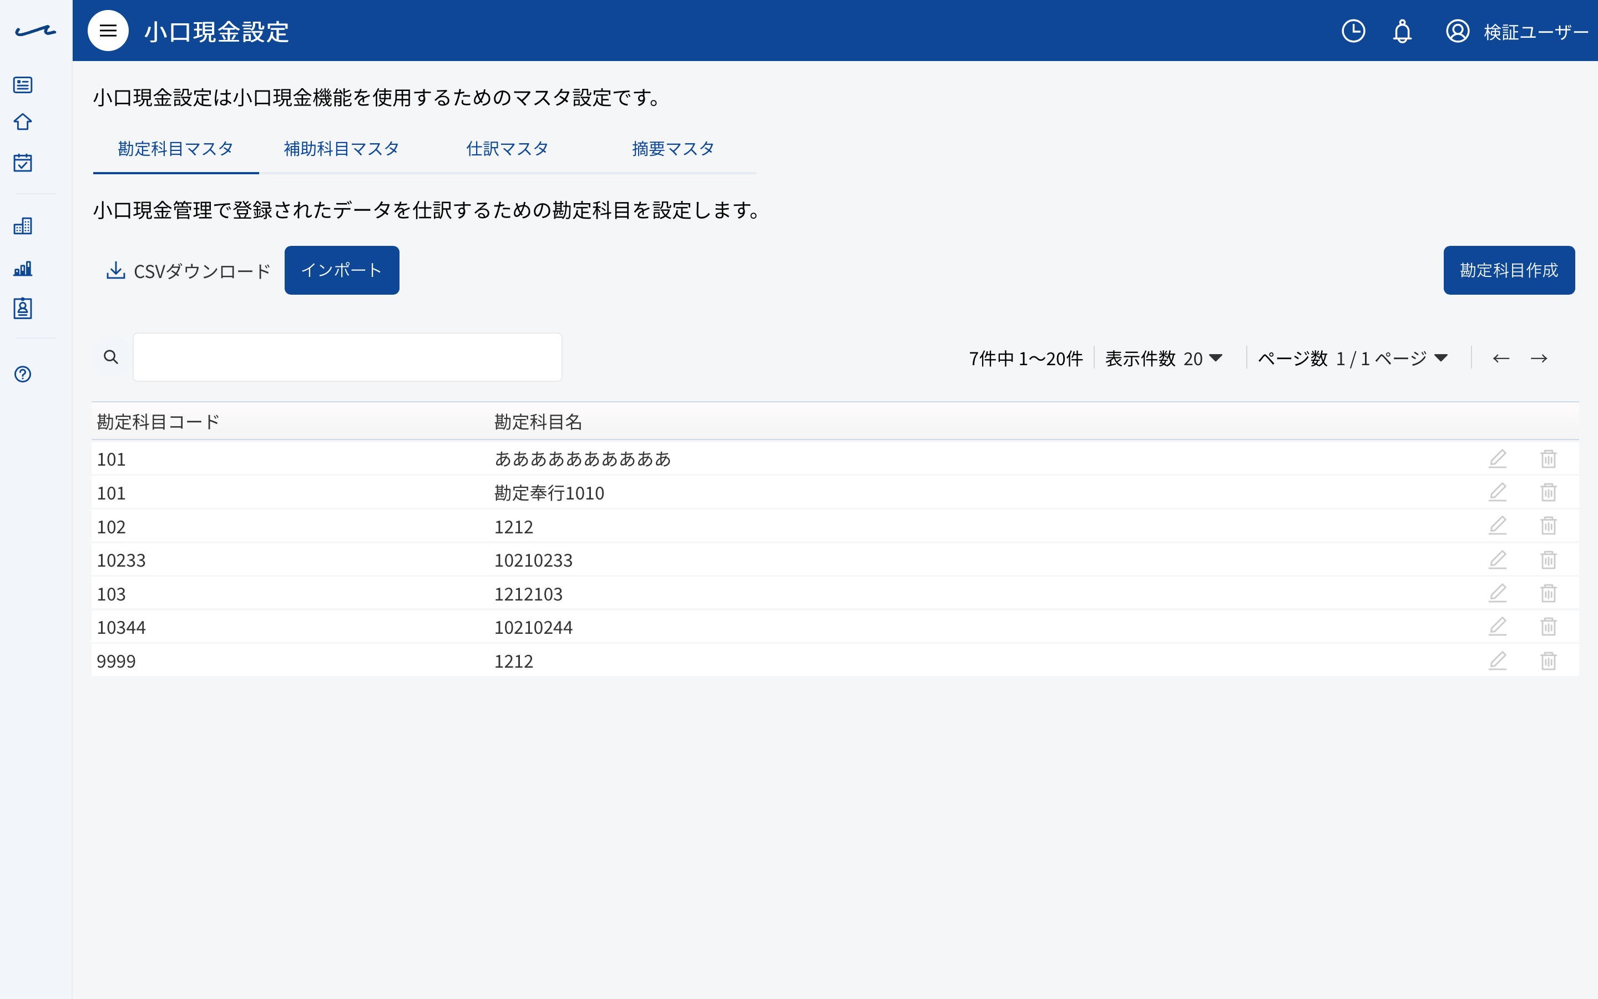Switch to 補助科目マスタ tab
This screenshot has width=1598, height=999.
coord(341,149)
